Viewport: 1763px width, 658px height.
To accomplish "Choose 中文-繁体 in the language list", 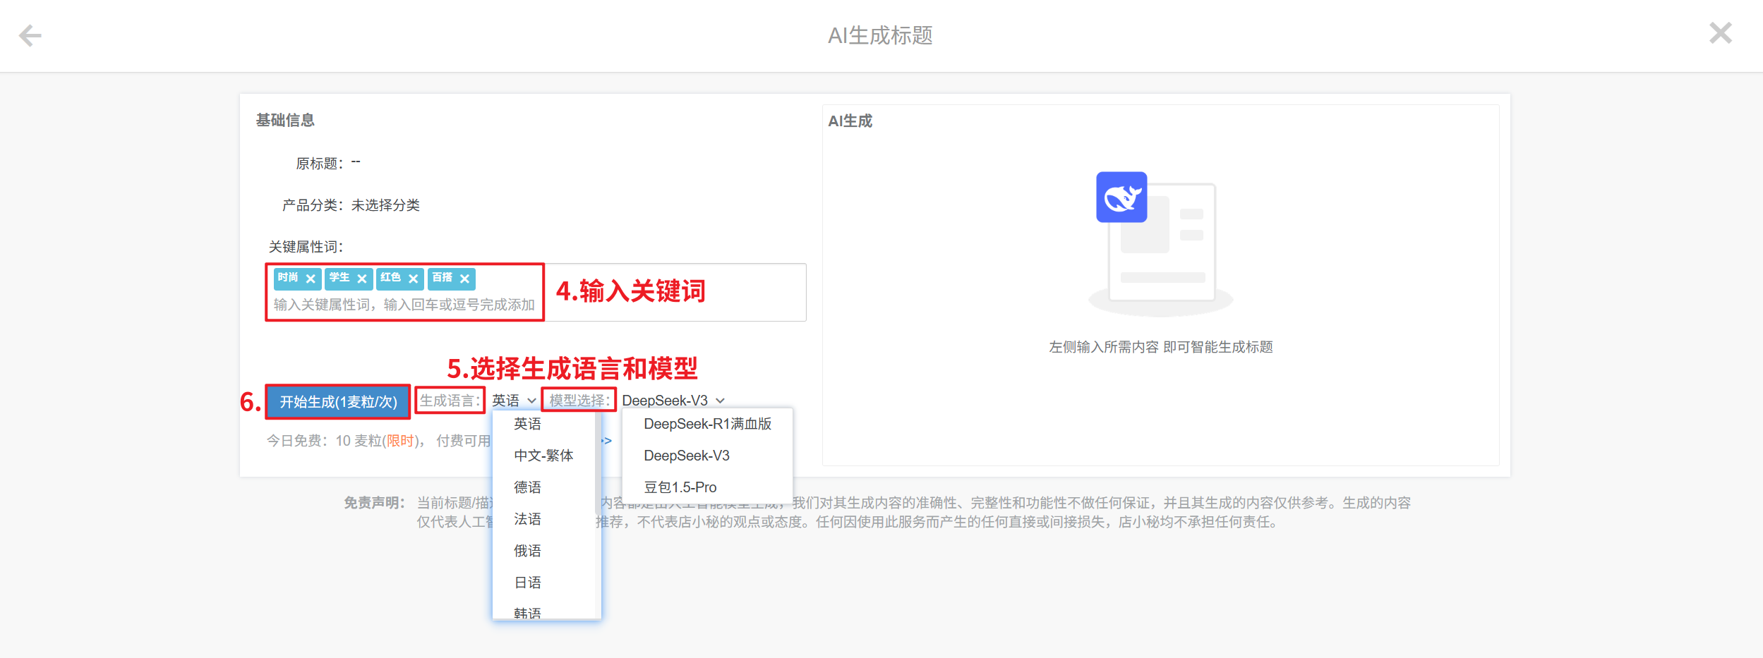I will (543, 456).
